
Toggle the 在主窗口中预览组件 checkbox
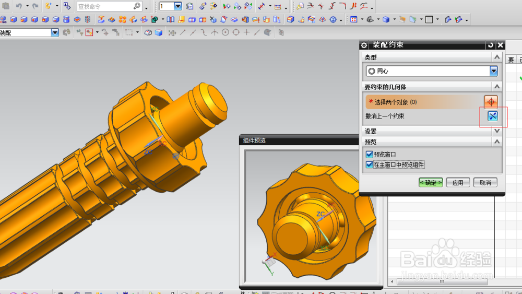click(x=369, y=164)
